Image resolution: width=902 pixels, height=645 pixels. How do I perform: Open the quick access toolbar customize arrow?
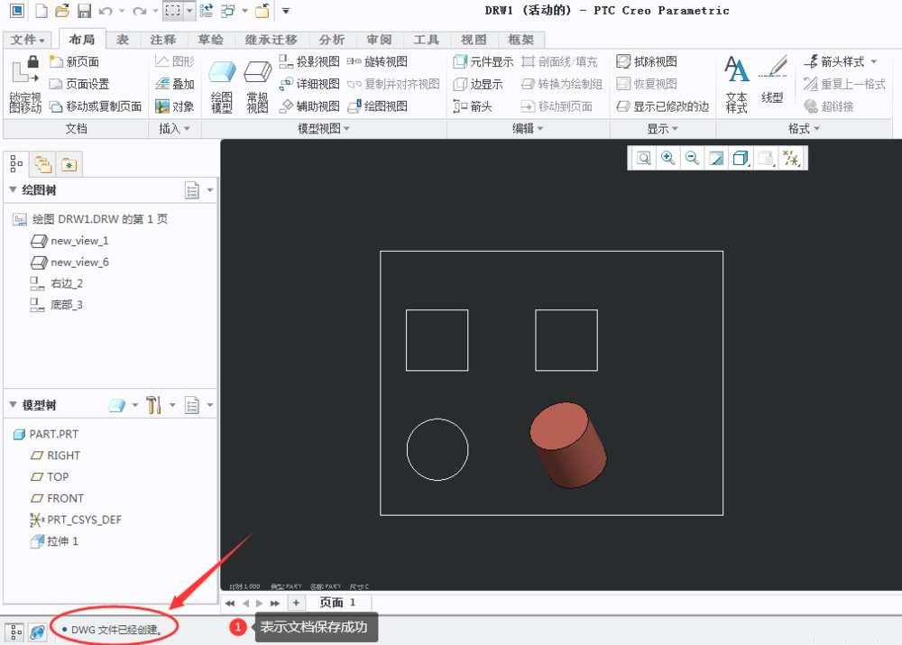pyautogui.click(x=286, y=10)
